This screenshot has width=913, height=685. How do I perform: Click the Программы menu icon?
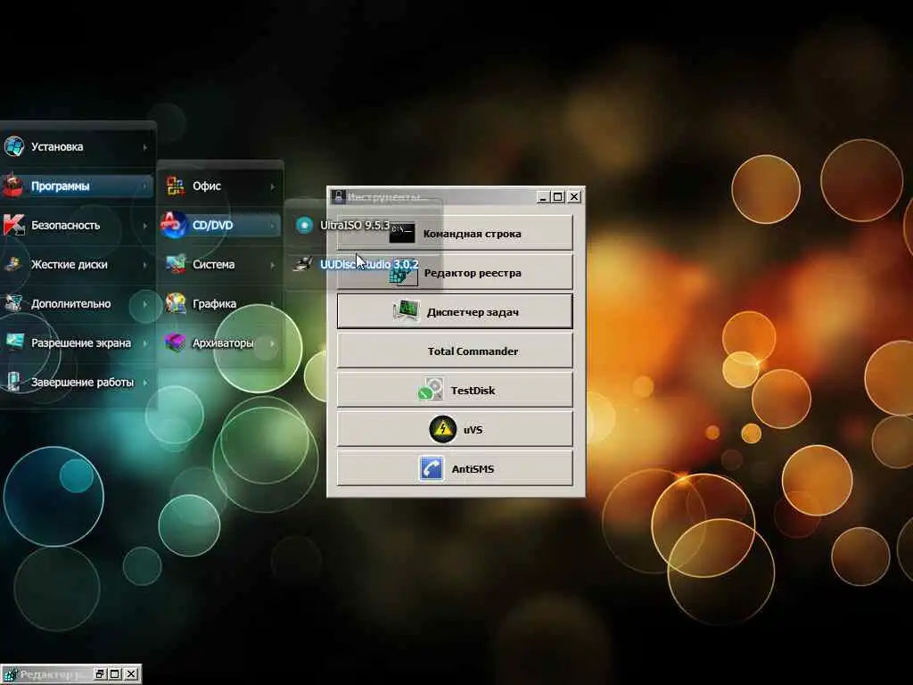pyautogui.click(x=12, y=186)
